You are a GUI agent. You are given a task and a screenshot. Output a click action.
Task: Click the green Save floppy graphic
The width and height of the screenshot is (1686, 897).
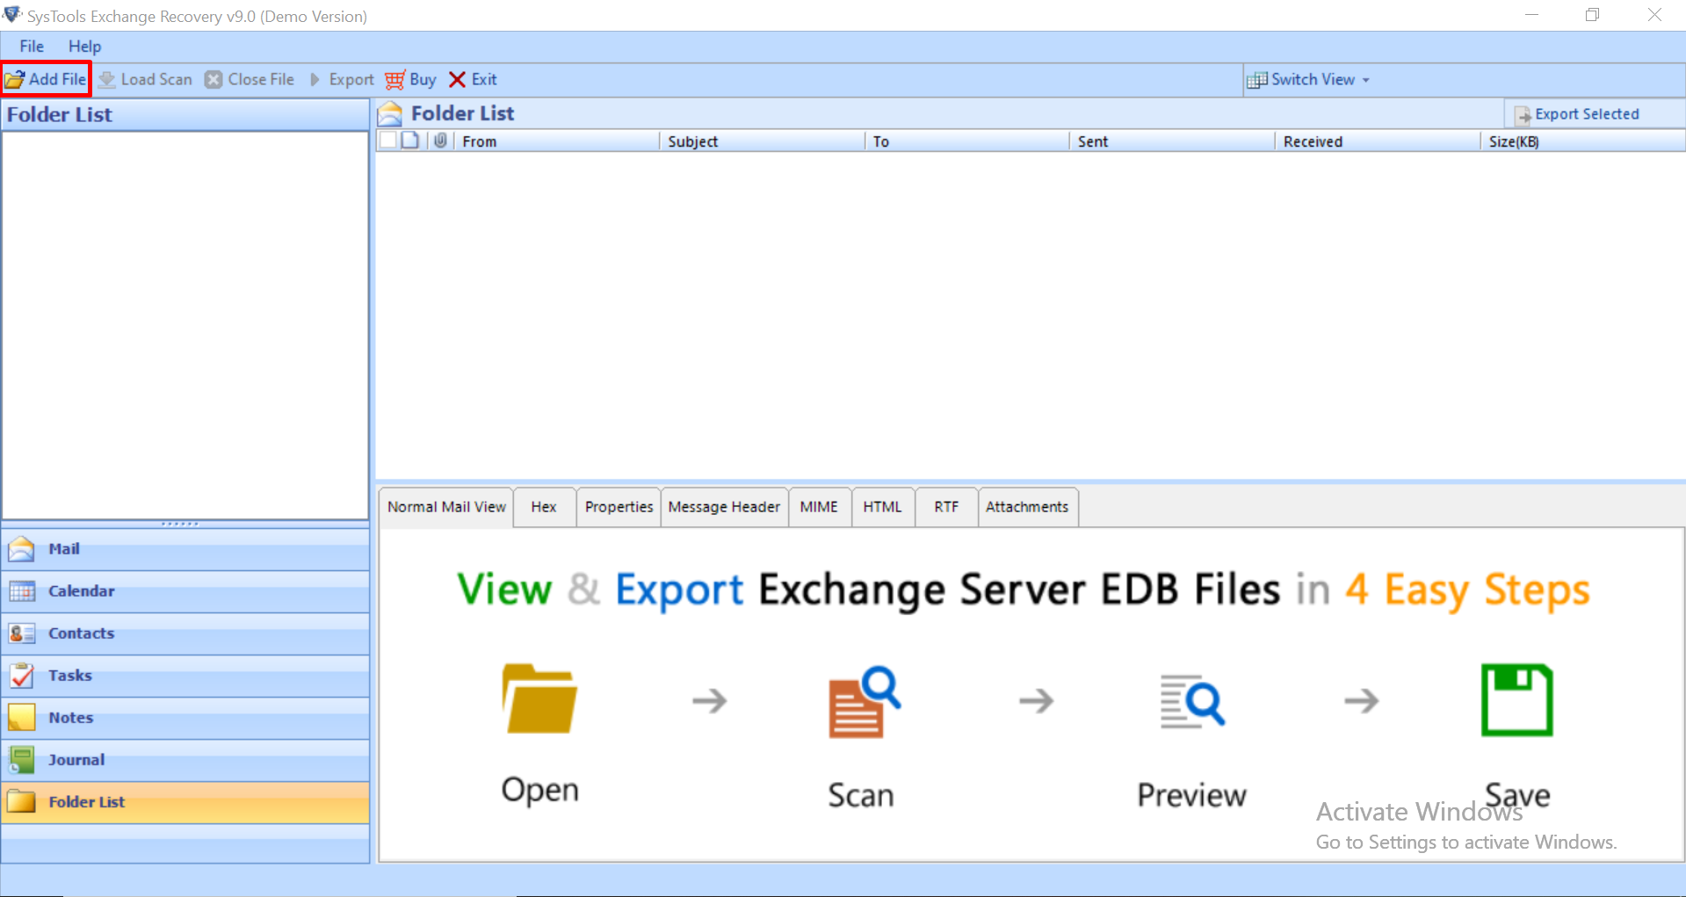click(x=1516, y=700)
